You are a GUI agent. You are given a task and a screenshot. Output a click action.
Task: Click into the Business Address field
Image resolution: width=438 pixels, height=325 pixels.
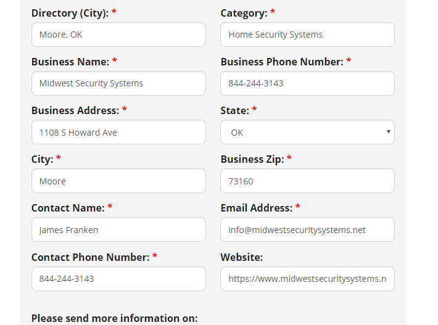coord(118,132)
